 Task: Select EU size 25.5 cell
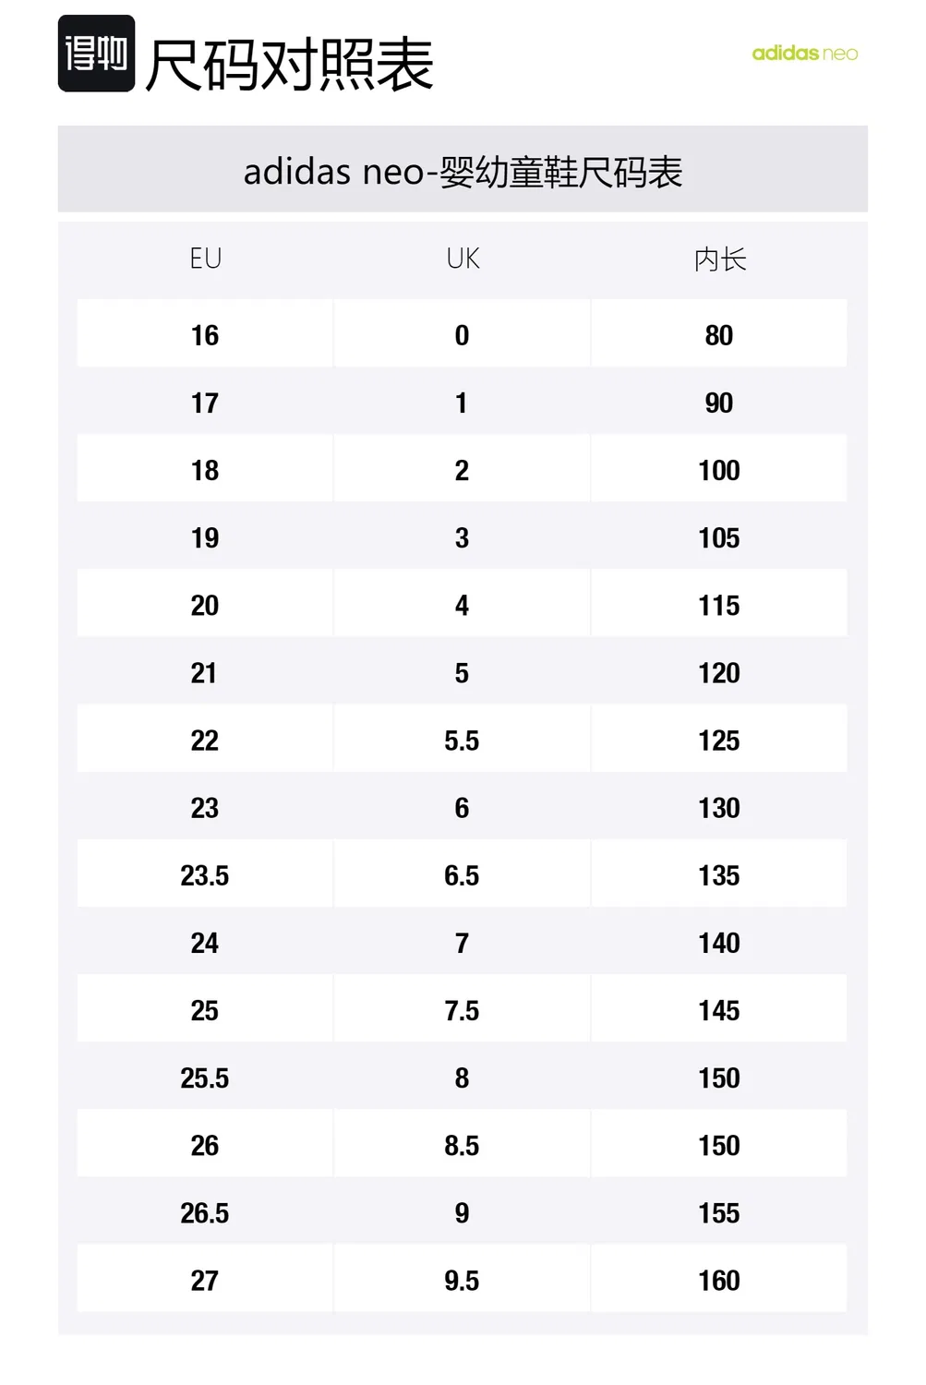point(205,1078)
